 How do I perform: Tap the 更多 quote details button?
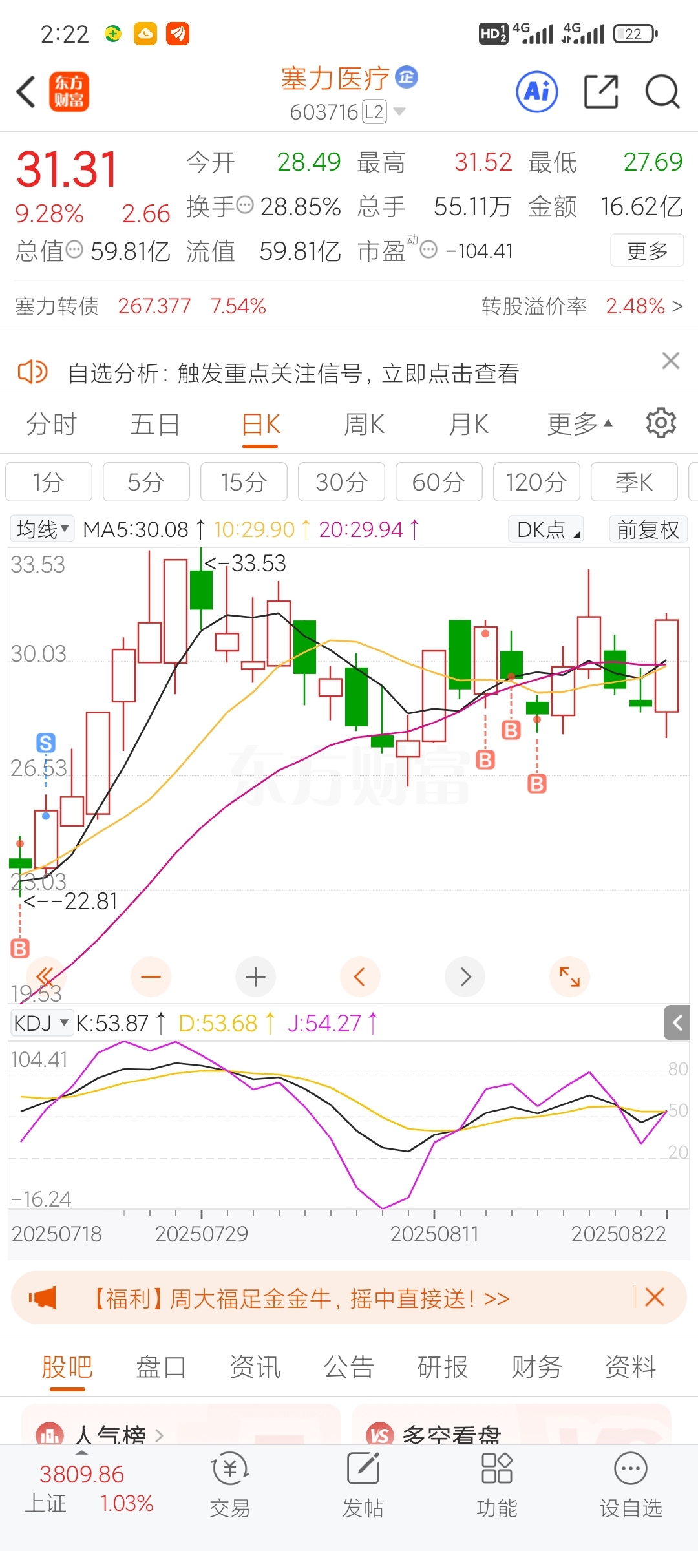[x=647, y=250]
